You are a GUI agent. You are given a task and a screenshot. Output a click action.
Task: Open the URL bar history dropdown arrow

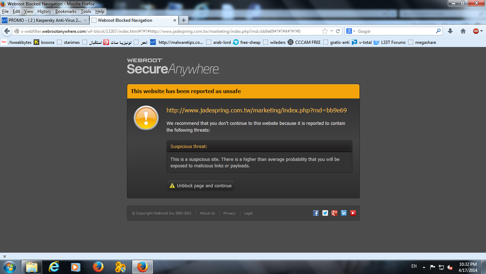(x=332, y=31)
